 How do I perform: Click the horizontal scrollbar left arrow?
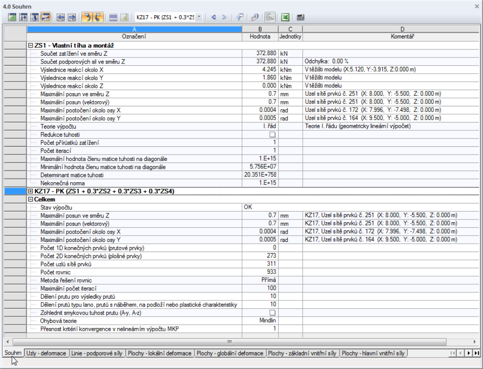coord(8,341)
